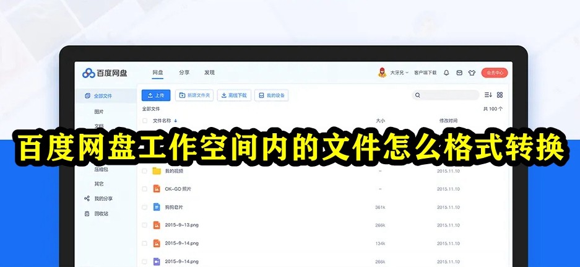Open the notifications bell
Image resolution: width=580 pixels, height=267 pixels.
point(446,73)
